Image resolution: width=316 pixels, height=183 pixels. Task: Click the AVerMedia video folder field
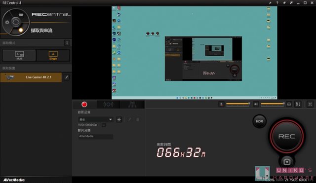[95, 137]
